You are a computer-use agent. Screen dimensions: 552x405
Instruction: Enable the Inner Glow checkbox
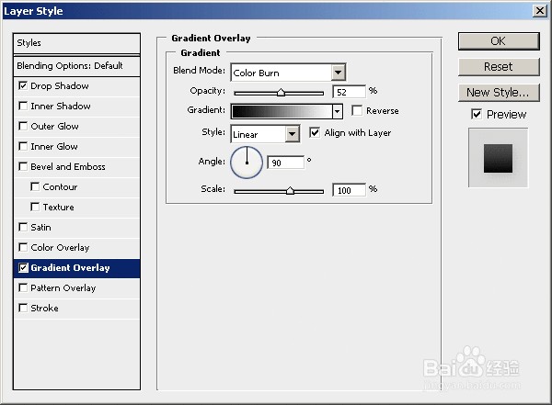(23, 146)
